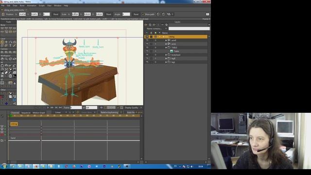Jump to the end of the animation
The width and height of the screenshot is (311, 175).
click(x=60, y=107)
